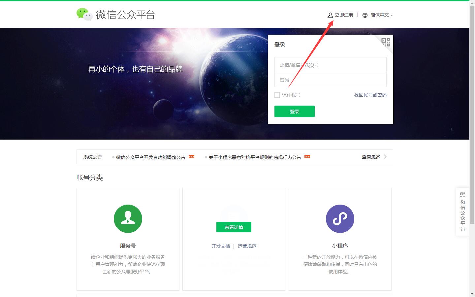Select the 服务号 account type icon
Viewport: 475px width, 297px height.
pos(128,218)
